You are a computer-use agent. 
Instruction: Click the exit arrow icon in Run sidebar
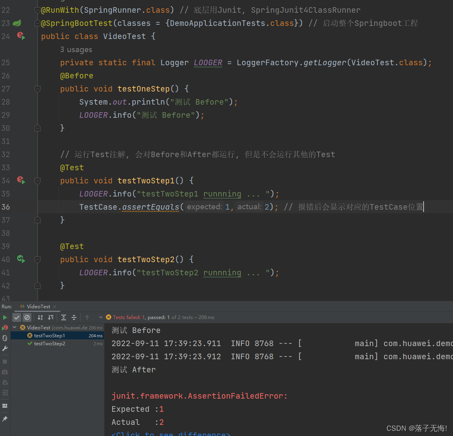click(x=5, y=393)
